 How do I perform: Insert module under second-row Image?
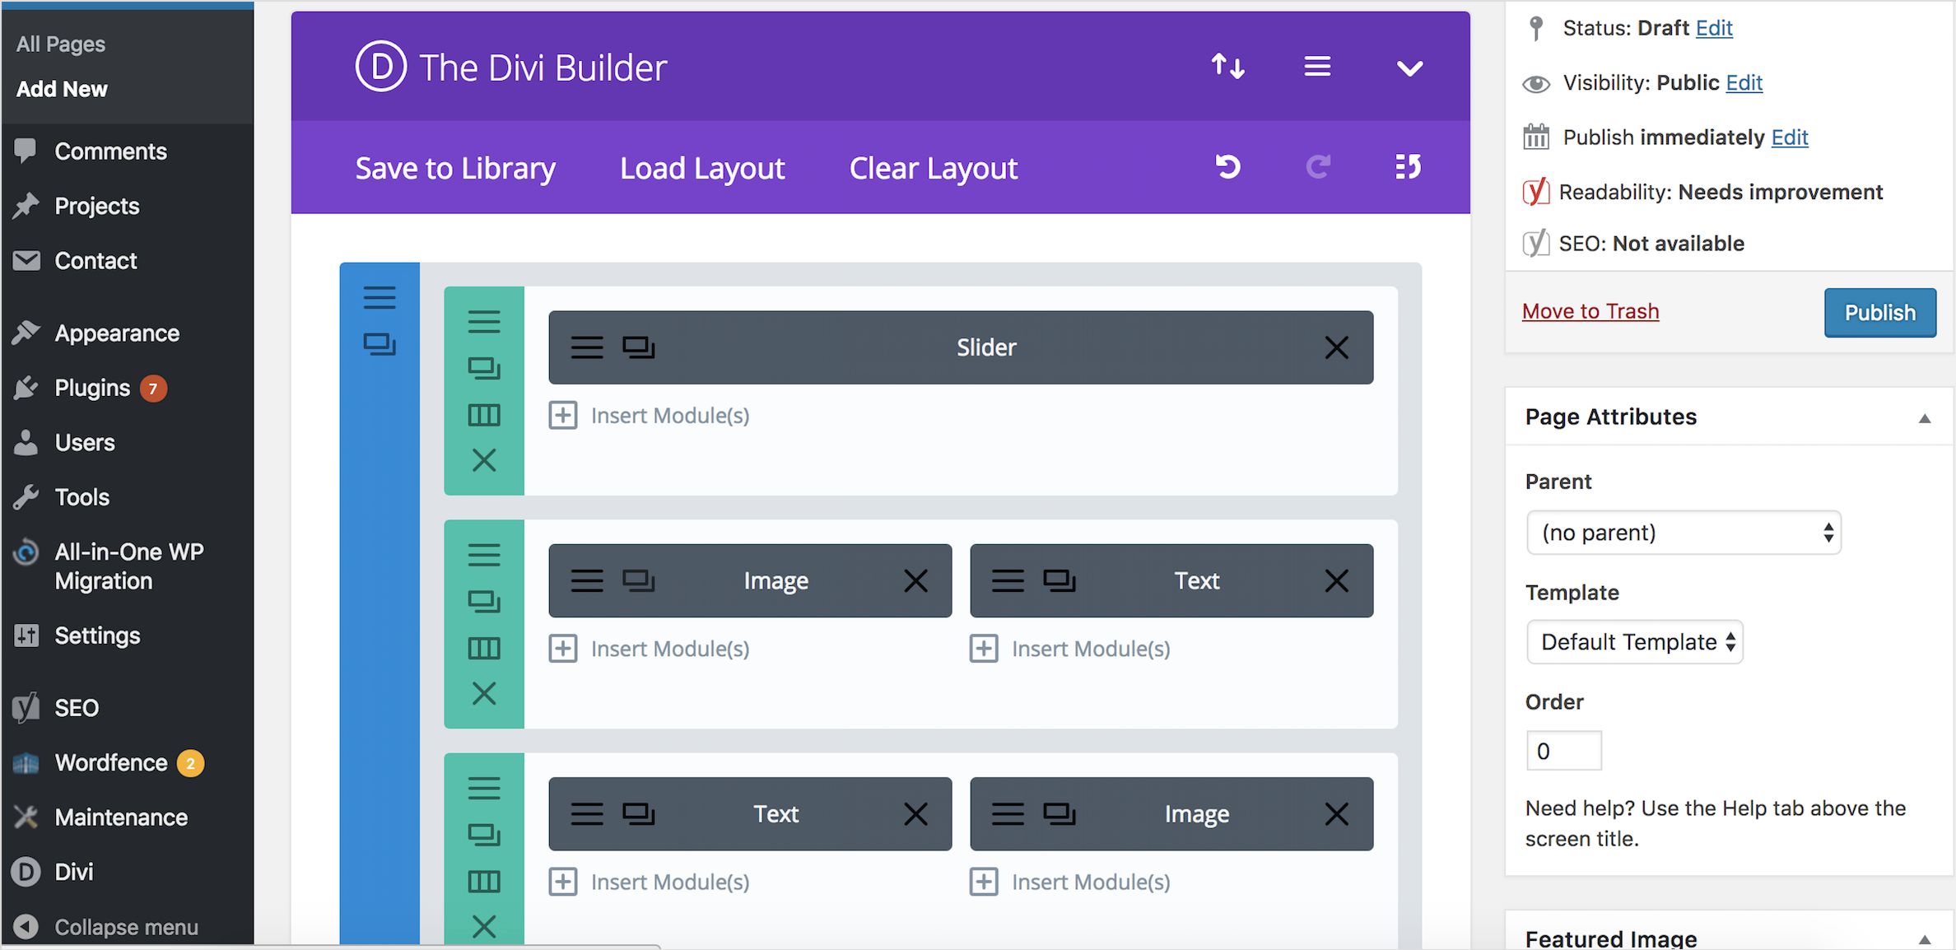[x=650, y=649]
